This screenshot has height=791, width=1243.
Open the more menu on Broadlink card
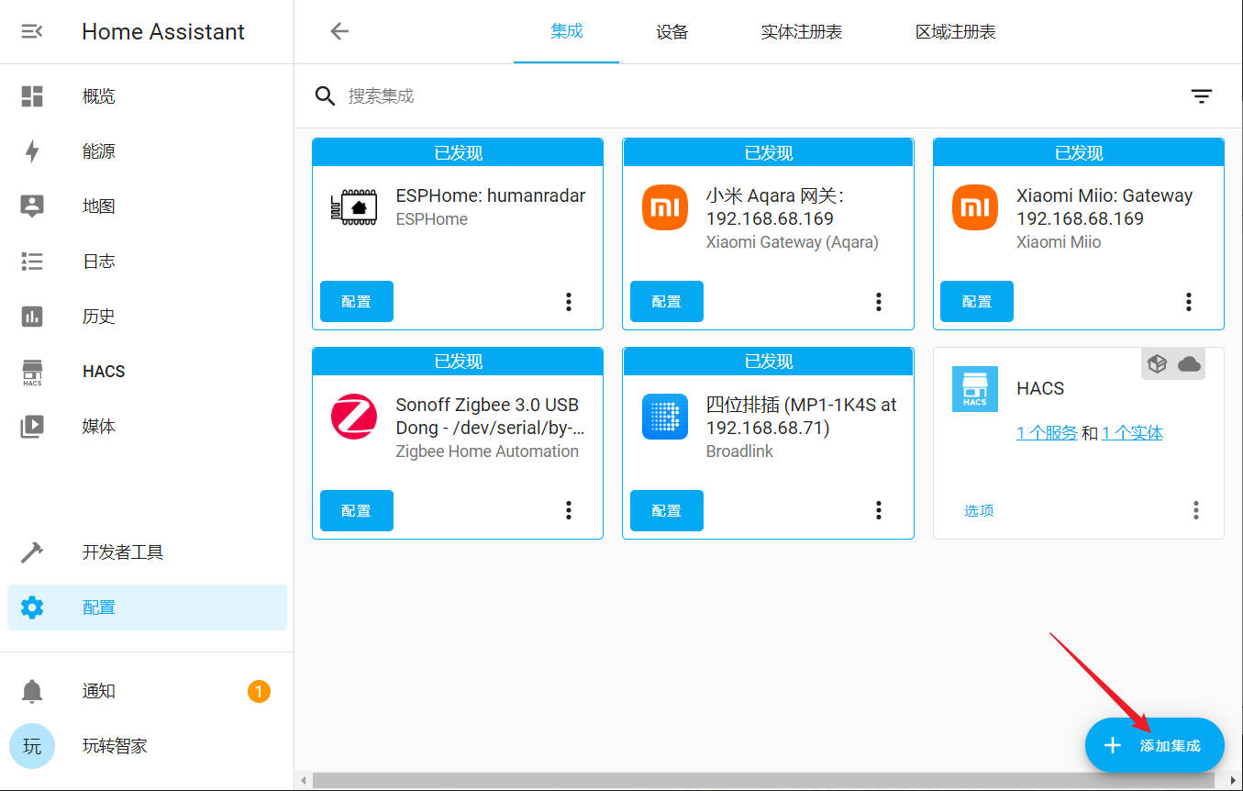tap(879, 510)
